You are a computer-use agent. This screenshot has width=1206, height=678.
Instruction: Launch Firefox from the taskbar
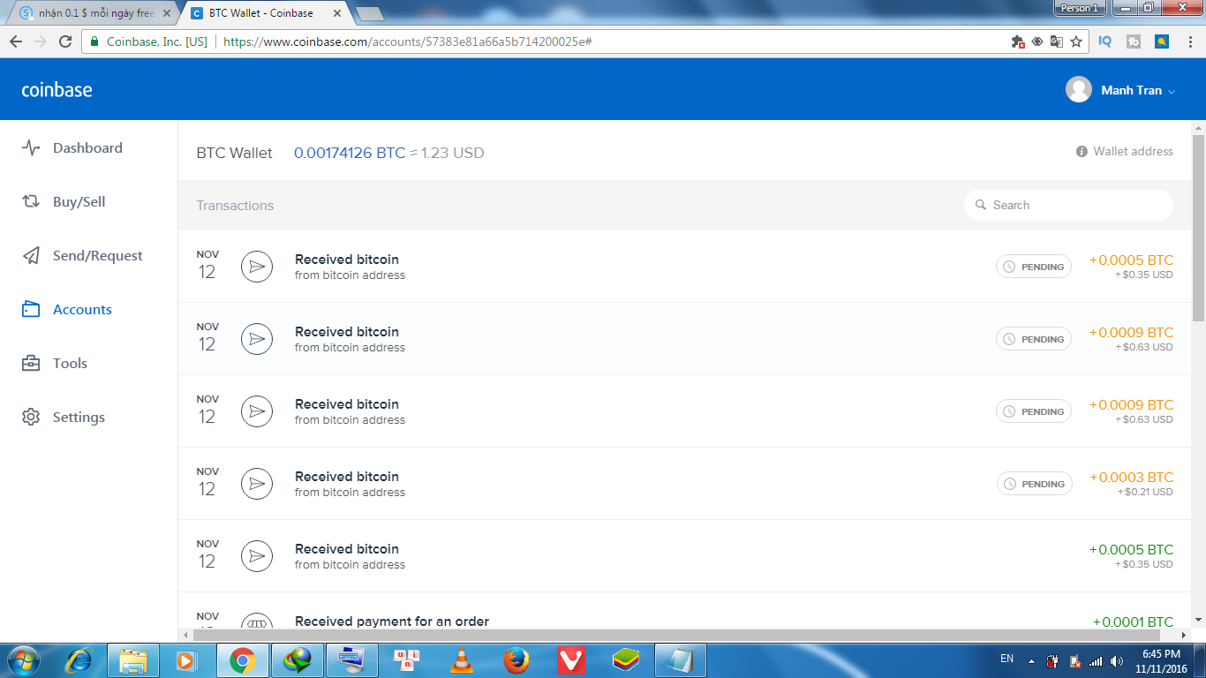coord(516,659)
